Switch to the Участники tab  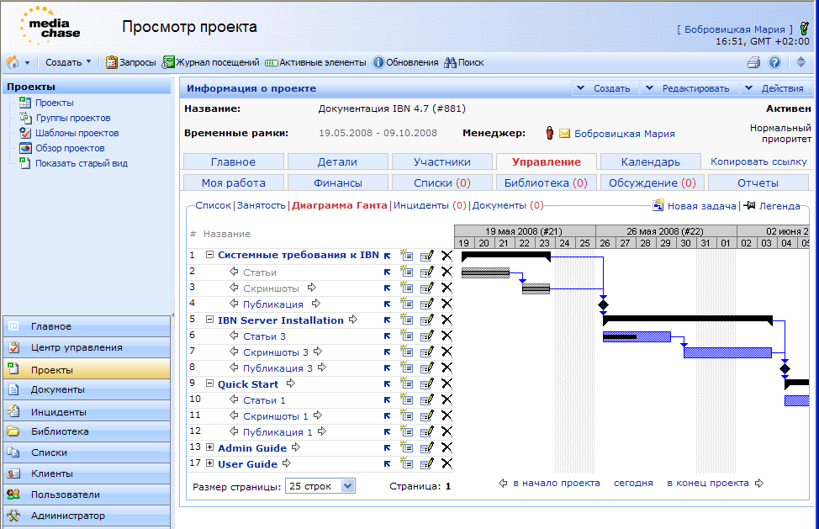click(x=442, y=161)
